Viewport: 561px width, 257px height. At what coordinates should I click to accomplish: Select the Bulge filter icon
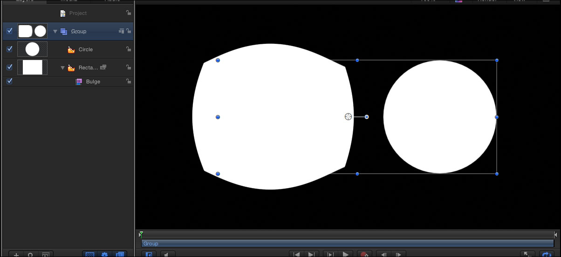click(79, 81)
